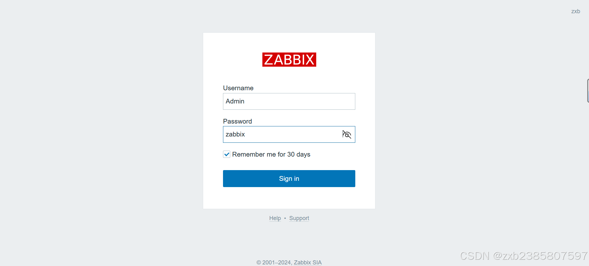Click the Admin text in Username field
The image size is (589, 266).
point(235,101)
